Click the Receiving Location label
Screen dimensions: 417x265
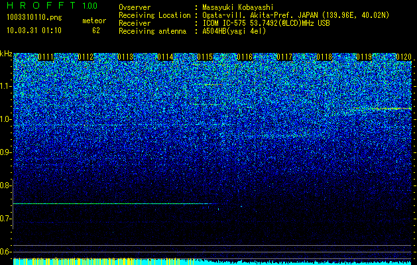coord(154,15)
